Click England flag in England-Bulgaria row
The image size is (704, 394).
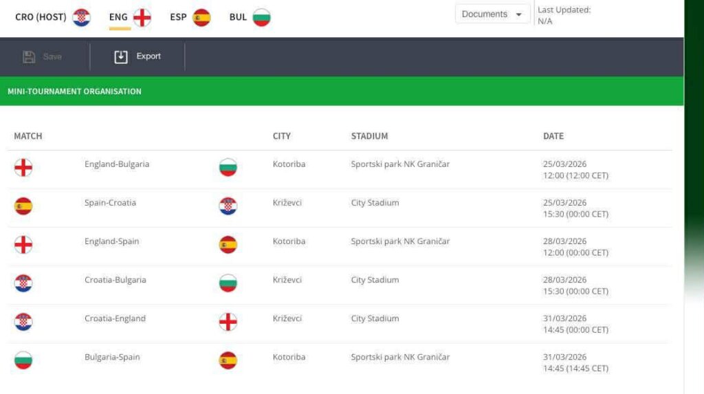23,167
